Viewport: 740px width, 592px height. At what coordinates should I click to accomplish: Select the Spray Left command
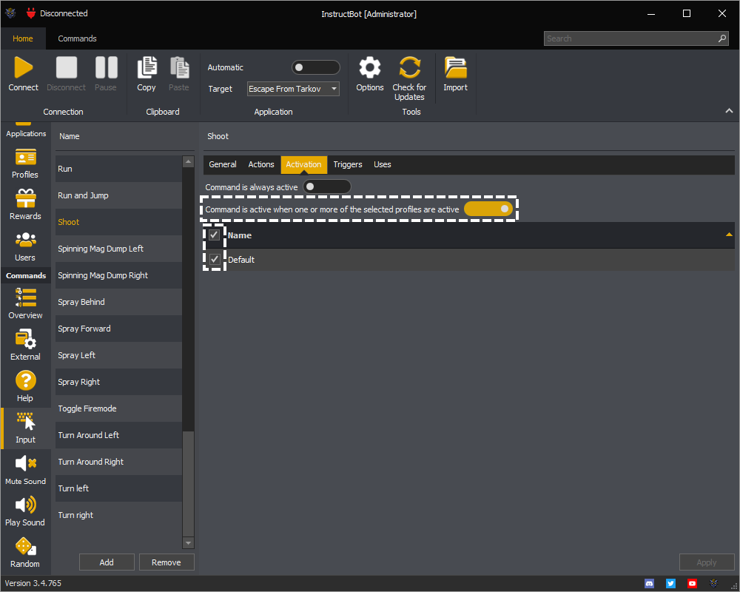[118, 355]
